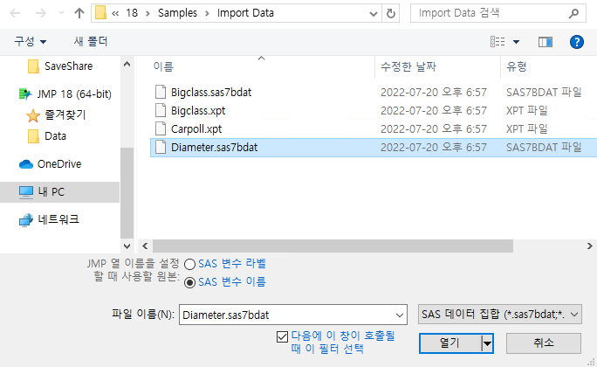Choose the SAS 변수 이름 radio button

[x=189, y=282]
